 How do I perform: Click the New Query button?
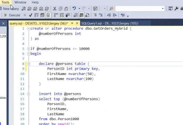coord(10,9)
